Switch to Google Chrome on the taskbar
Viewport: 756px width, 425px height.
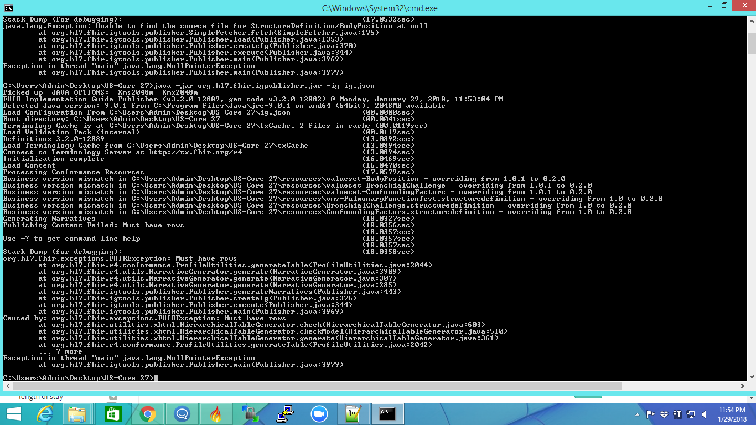pos(147,413)
